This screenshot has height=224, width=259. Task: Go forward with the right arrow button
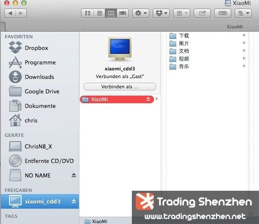21,13
